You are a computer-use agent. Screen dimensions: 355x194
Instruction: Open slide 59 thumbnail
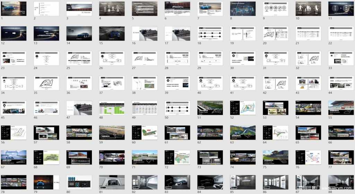pyautogui.click(x=112, y=133)
